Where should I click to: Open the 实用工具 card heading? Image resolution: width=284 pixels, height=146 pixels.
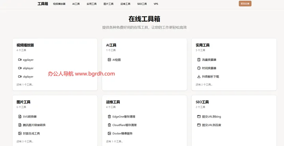click(202, 45)
